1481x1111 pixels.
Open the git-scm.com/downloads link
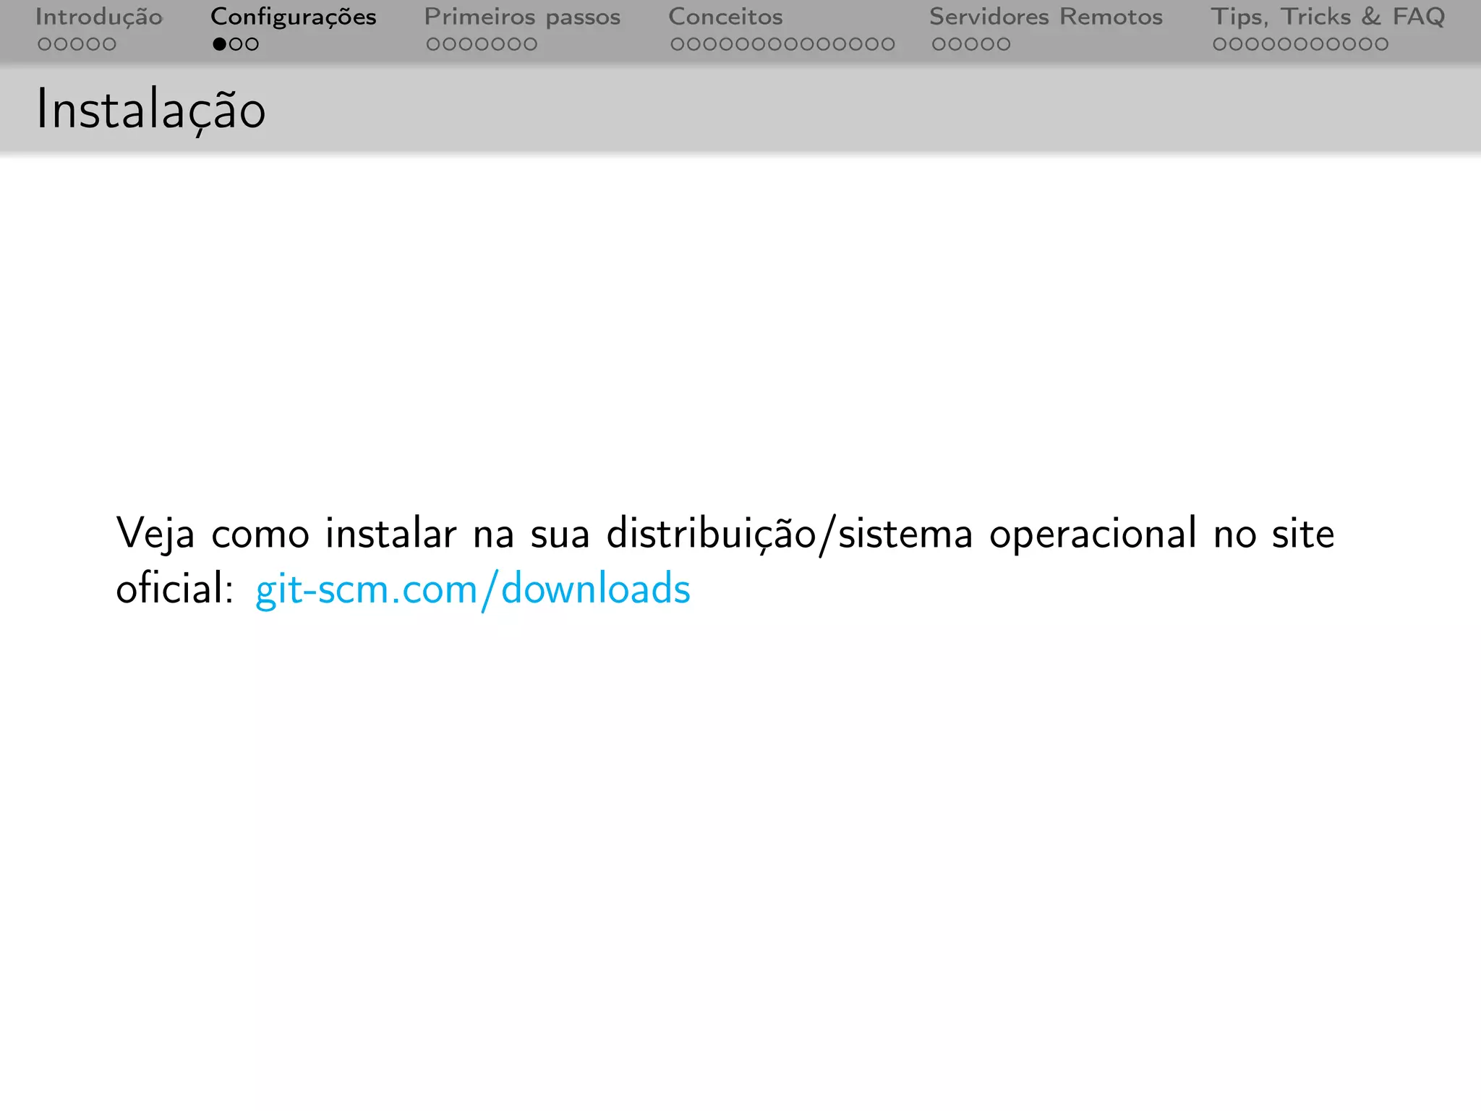pyautogui.click(x=473, y=589)
